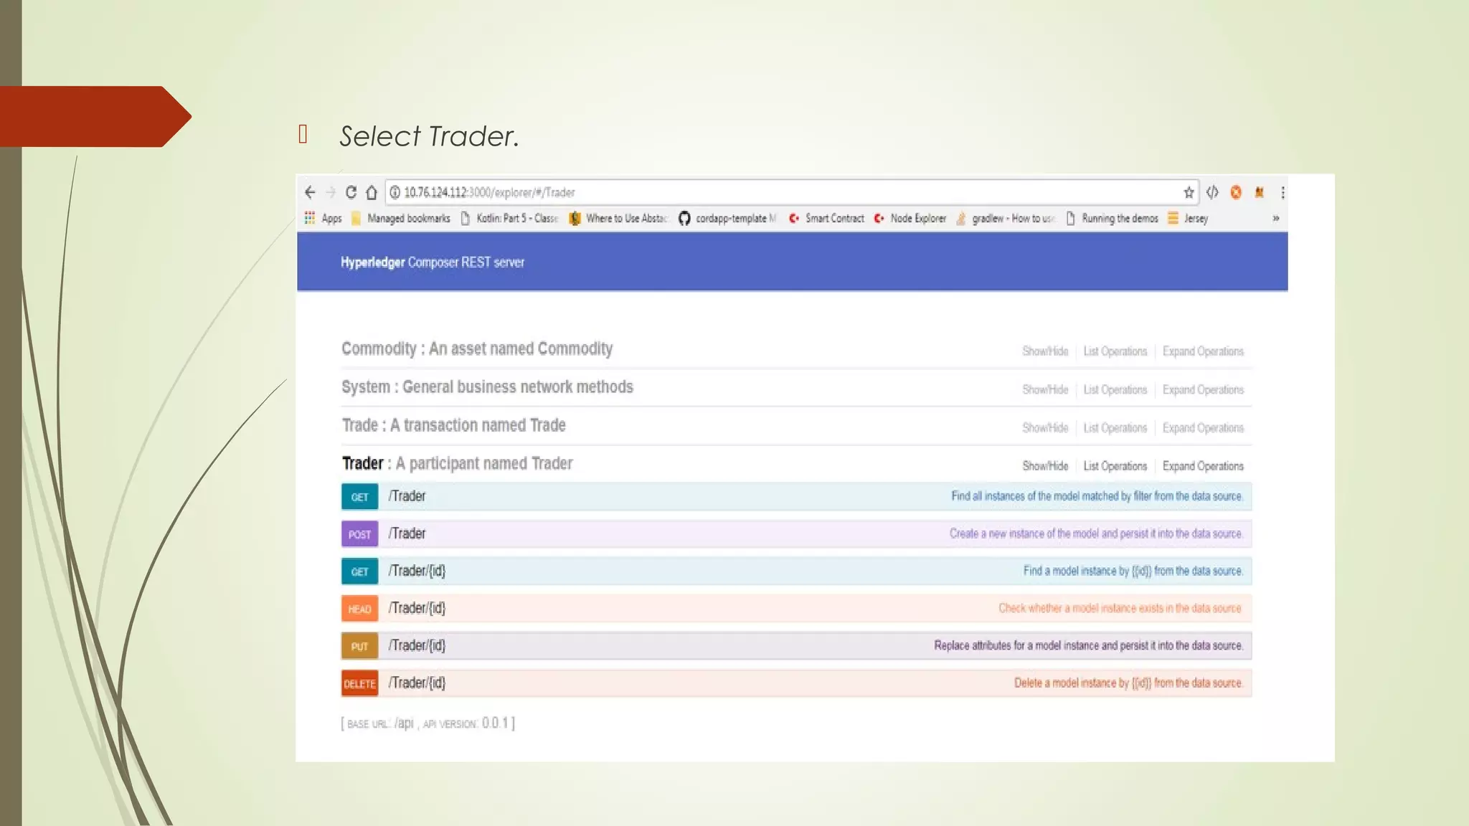1469x826 pixels.
Task: Click Show/Hide for Commodity
Action: (x=1045, y=351)
